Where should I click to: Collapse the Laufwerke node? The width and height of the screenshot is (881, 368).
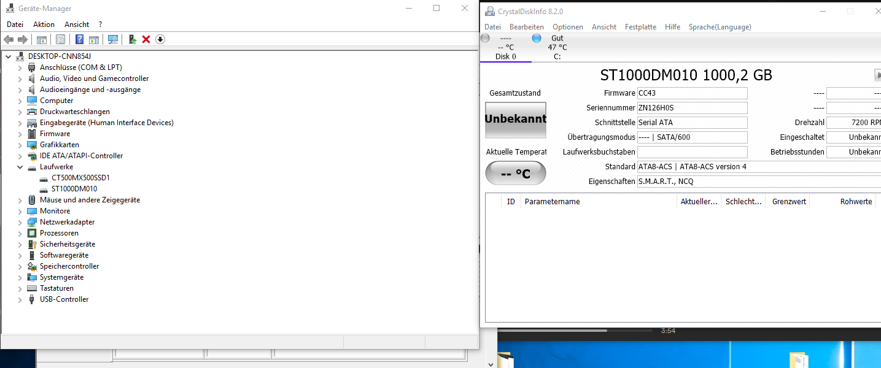click(20, 167)
